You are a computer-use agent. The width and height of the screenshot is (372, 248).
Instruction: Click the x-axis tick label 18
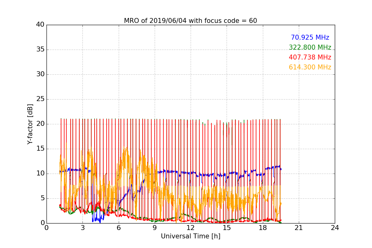tap(263, 228)
